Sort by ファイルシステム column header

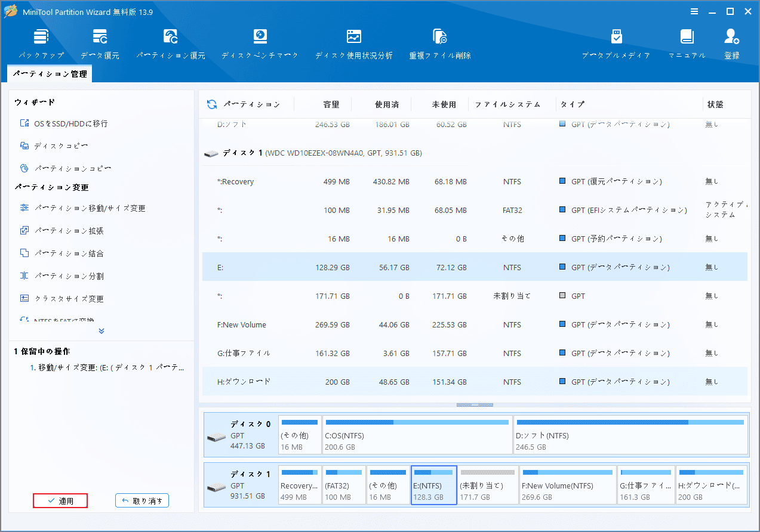(507, 104)
